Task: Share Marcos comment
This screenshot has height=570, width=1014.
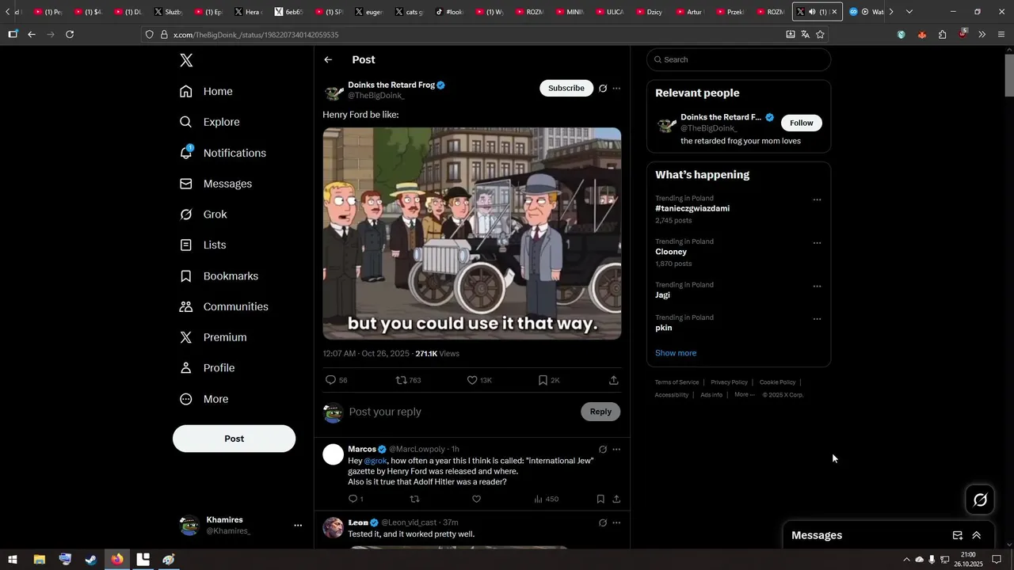Action: (x=616, y=499)
